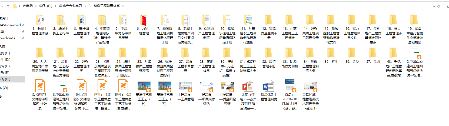This screenshot has height=126, width=449.
Task: Go to 房地产专业学习 in the breadcrumb path
Action: pos(70,6)
